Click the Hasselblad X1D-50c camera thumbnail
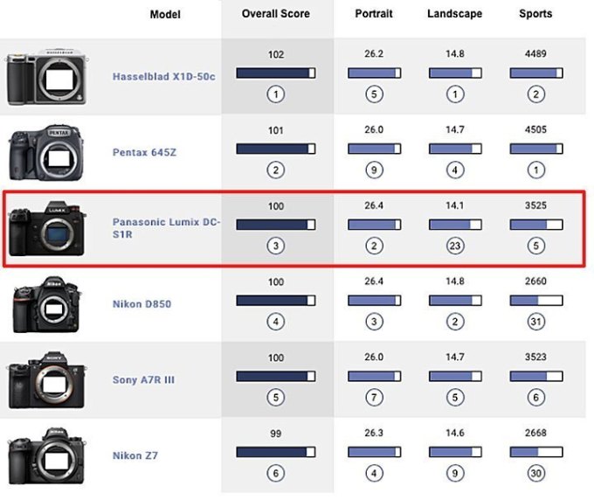594x500 pixels. [x=46, y=77]
